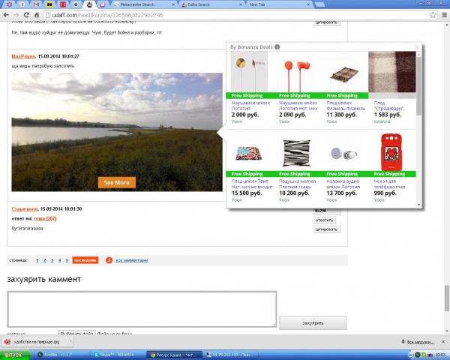The image size is (450, 360).
Task: Bookmark this page with the star icon
Action: [x=433, y=15]
